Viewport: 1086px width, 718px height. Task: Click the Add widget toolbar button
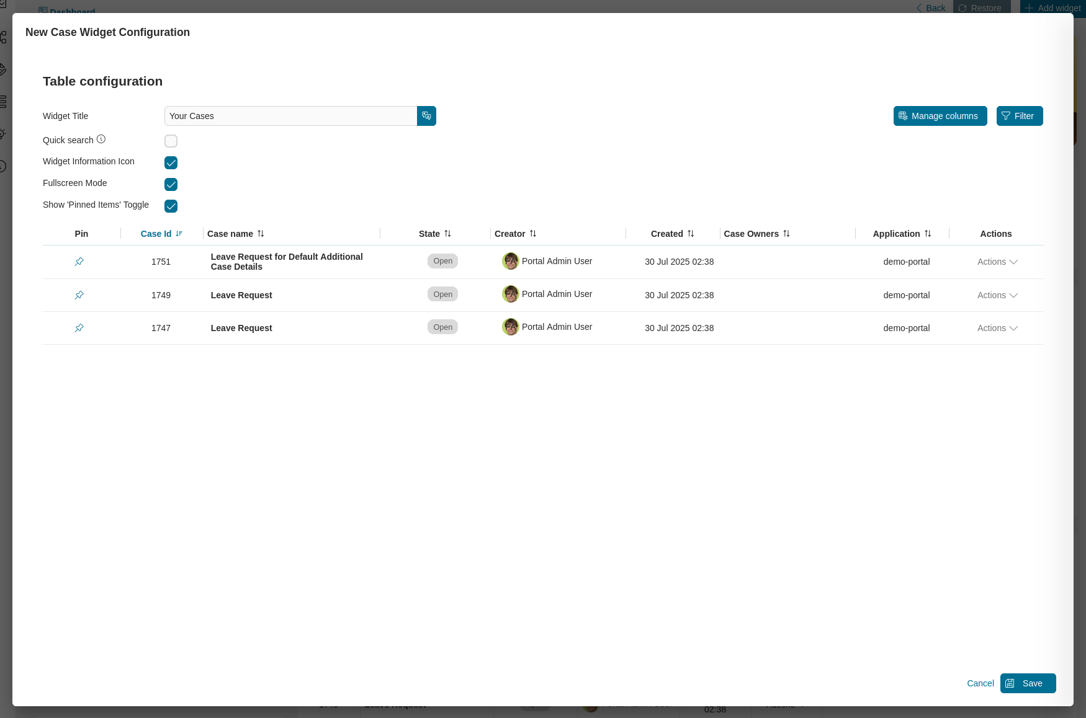click(x=1052, y=7)
